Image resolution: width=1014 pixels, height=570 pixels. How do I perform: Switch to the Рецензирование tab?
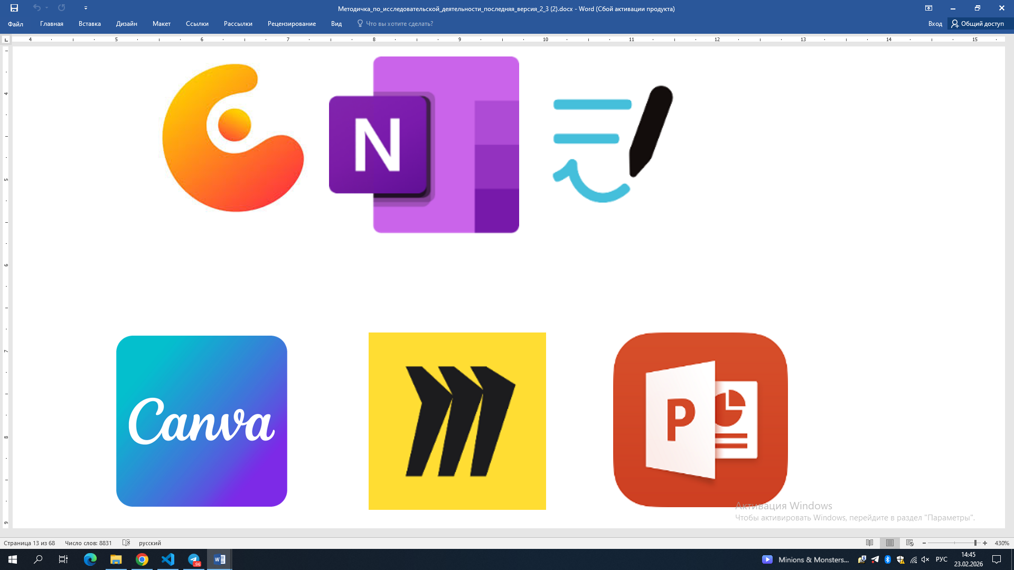point(292,24)
